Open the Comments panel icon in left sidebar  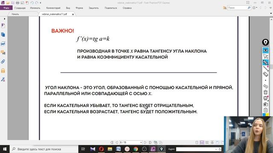(x=3, y=53)
